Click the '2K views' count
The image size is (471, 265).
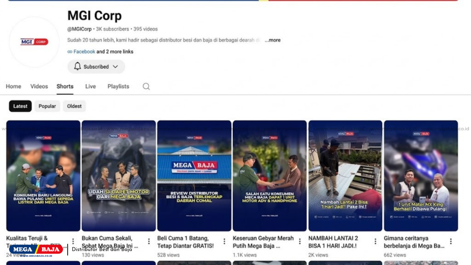(318, 255)
